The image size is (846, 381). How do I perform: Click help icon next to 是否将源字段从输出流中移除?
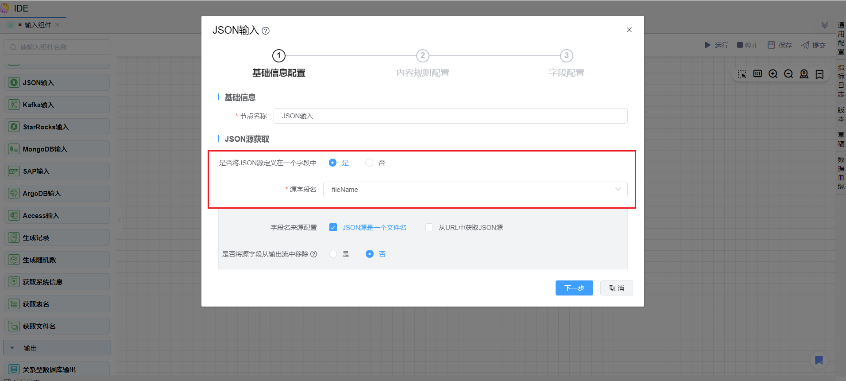click(x=314, y=254)
